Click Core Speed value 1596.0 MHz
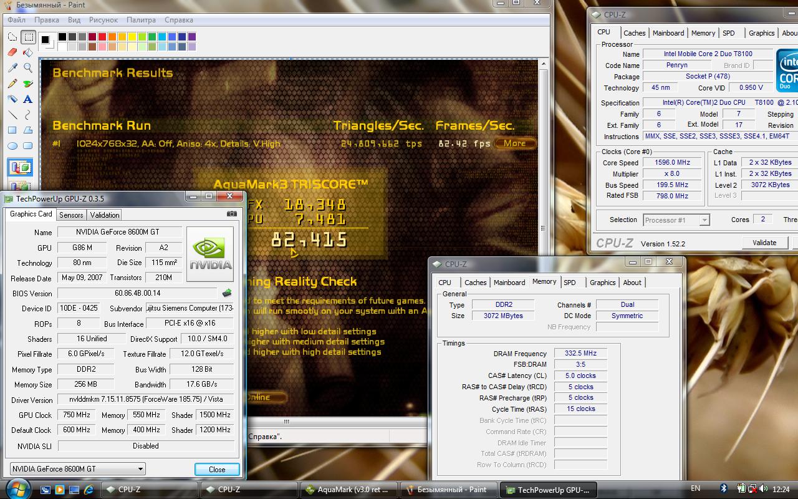The height and width of the screenshot is (499, 798). point(672,162)
